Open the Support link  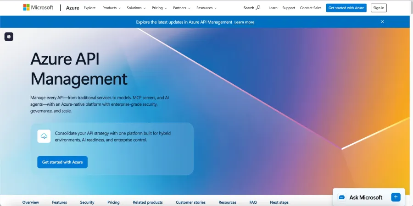point(289,8)
